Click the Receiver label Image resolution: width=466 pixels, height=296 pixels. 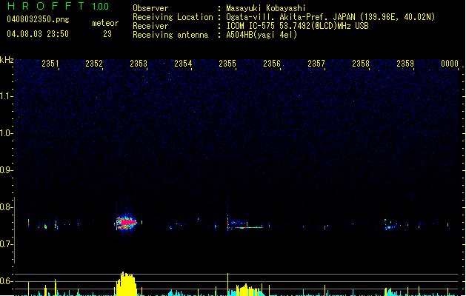point(150,26)
